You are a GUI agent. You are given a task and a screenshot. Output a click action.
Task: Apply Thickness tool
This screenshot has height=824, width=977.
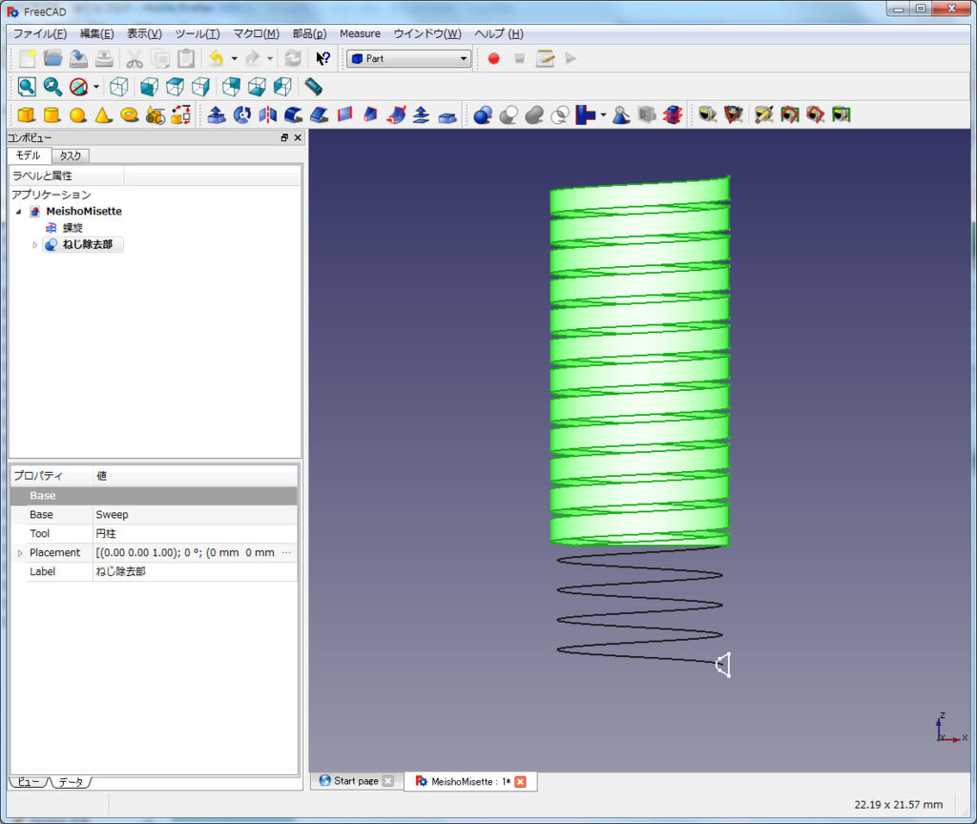click(x=447, y=115)
